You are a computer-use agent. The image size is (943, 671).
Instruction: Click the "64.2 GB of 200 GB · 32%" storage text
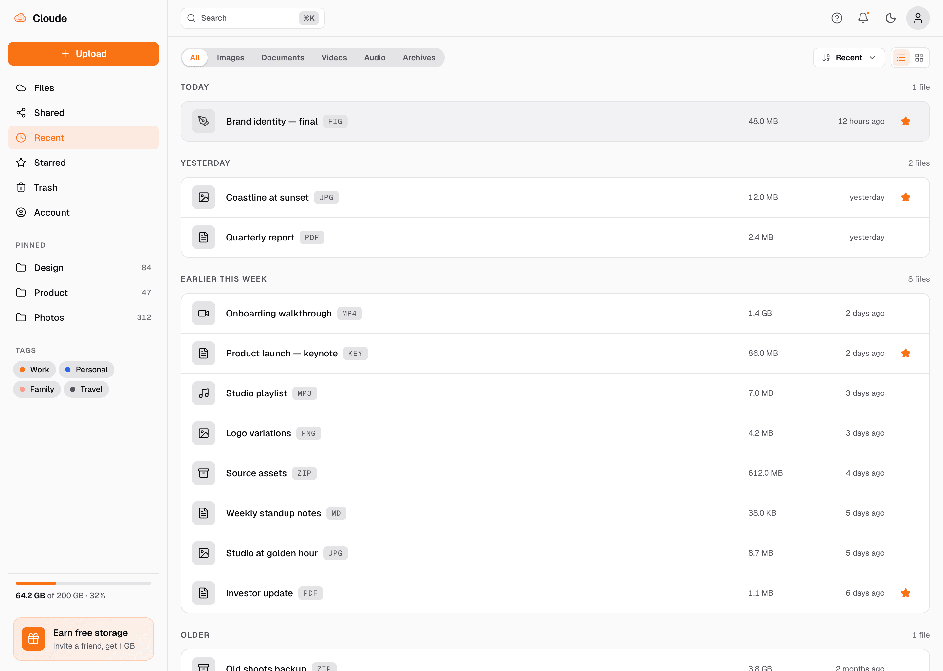(x=61, y=595)
